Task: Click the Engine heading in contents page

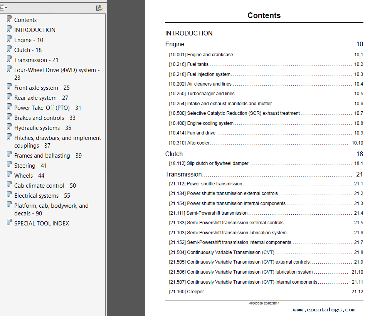Action: (175, 44)
